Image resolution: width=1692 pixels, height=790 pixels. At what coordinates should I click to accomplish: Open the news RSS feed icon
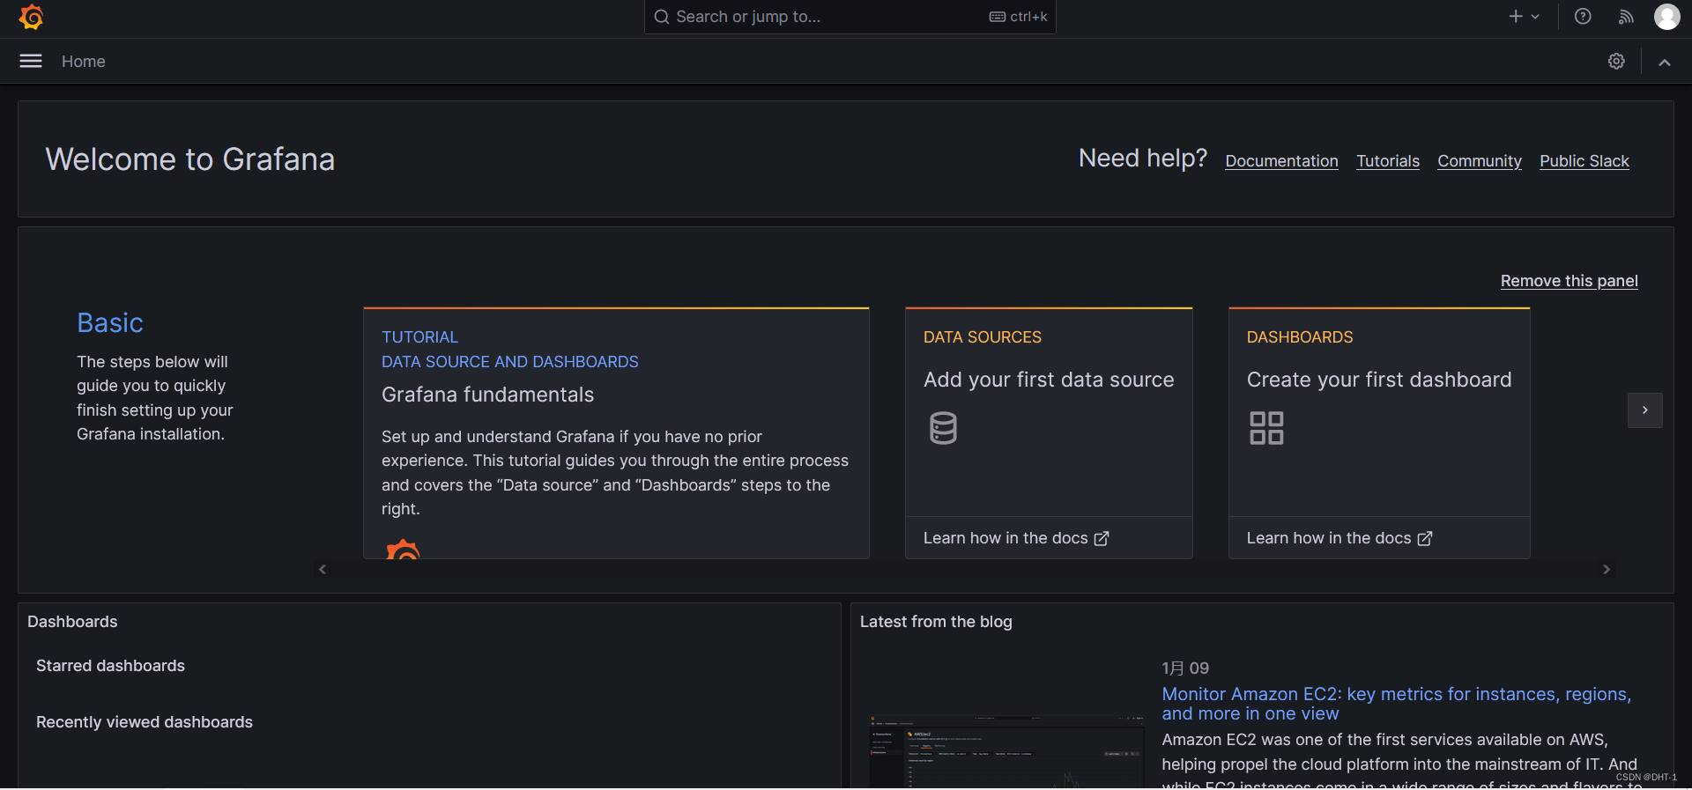click(1626, 17)
